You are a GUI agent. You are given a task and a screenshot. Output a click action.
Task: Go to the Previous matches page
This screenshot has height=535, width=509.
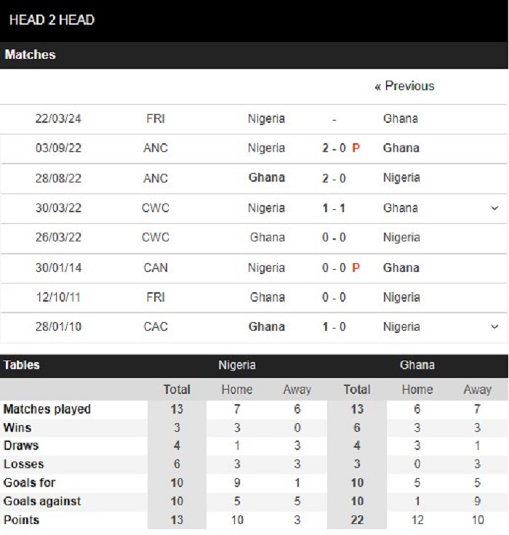(x=404, y=86)
